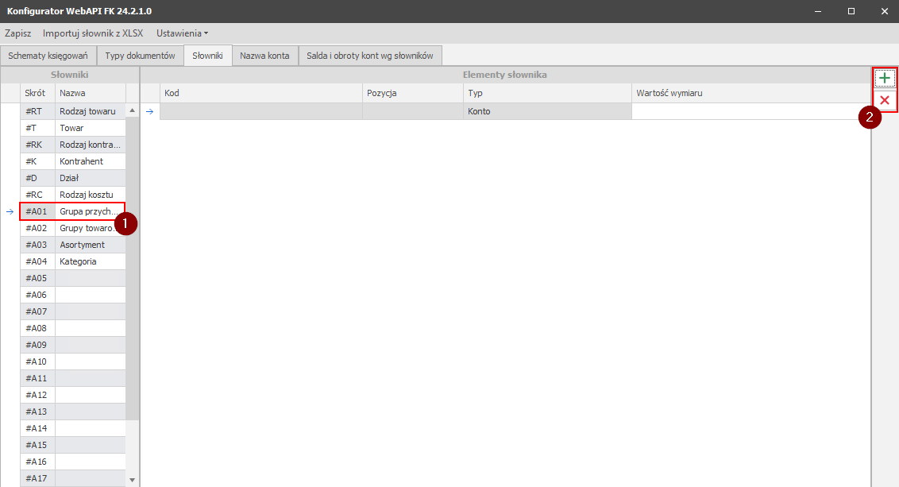Open the Ustawienia dropdown menu
This screenshot has width=899, height=487.
point(182,33)
